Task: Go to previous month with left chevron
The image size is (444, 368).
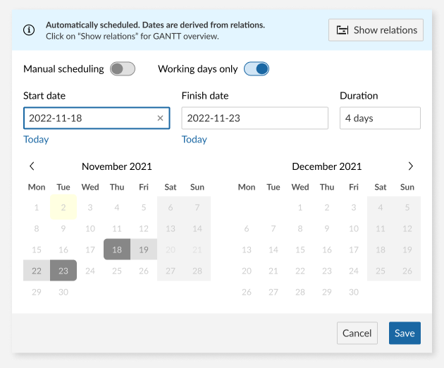Action: pos(32,166)
